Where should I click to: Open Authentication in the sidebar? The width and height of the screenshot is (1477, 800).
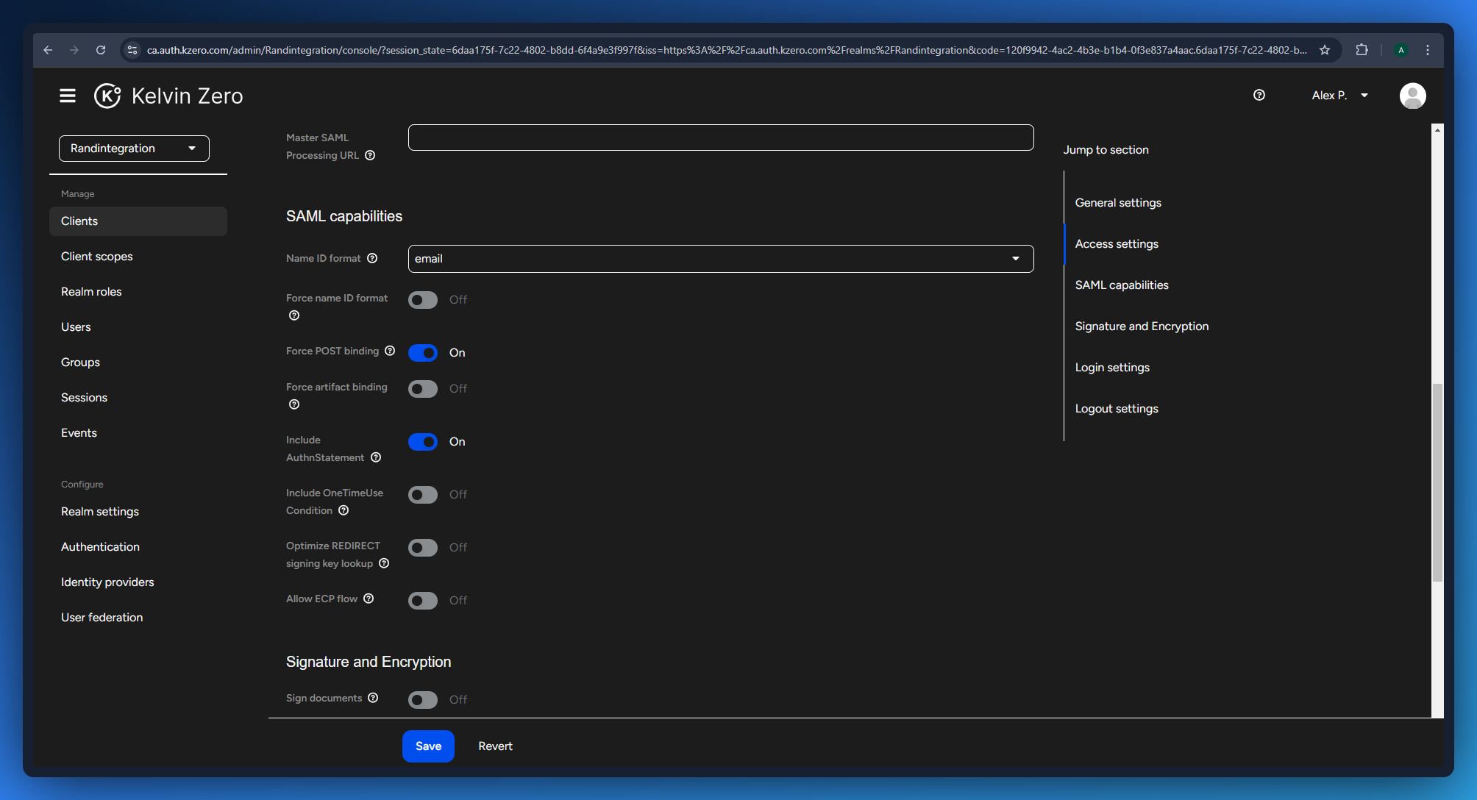[x=138, y=547]
